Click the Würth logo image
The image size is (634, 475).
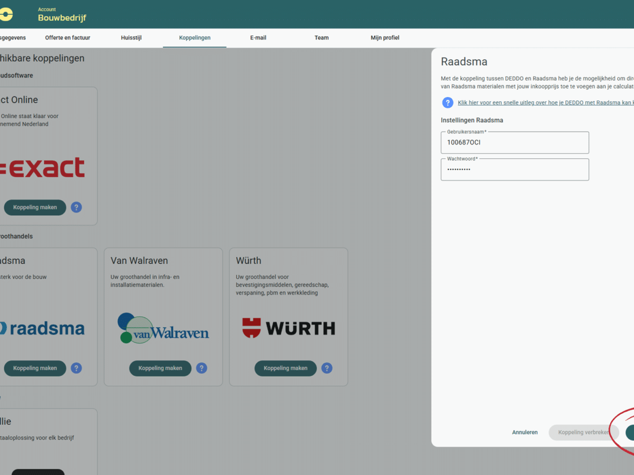coord(288,328)
